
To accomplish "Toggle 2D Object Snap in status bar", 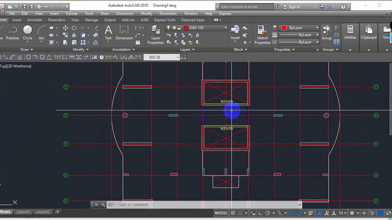I will click(x=299, y=213).
